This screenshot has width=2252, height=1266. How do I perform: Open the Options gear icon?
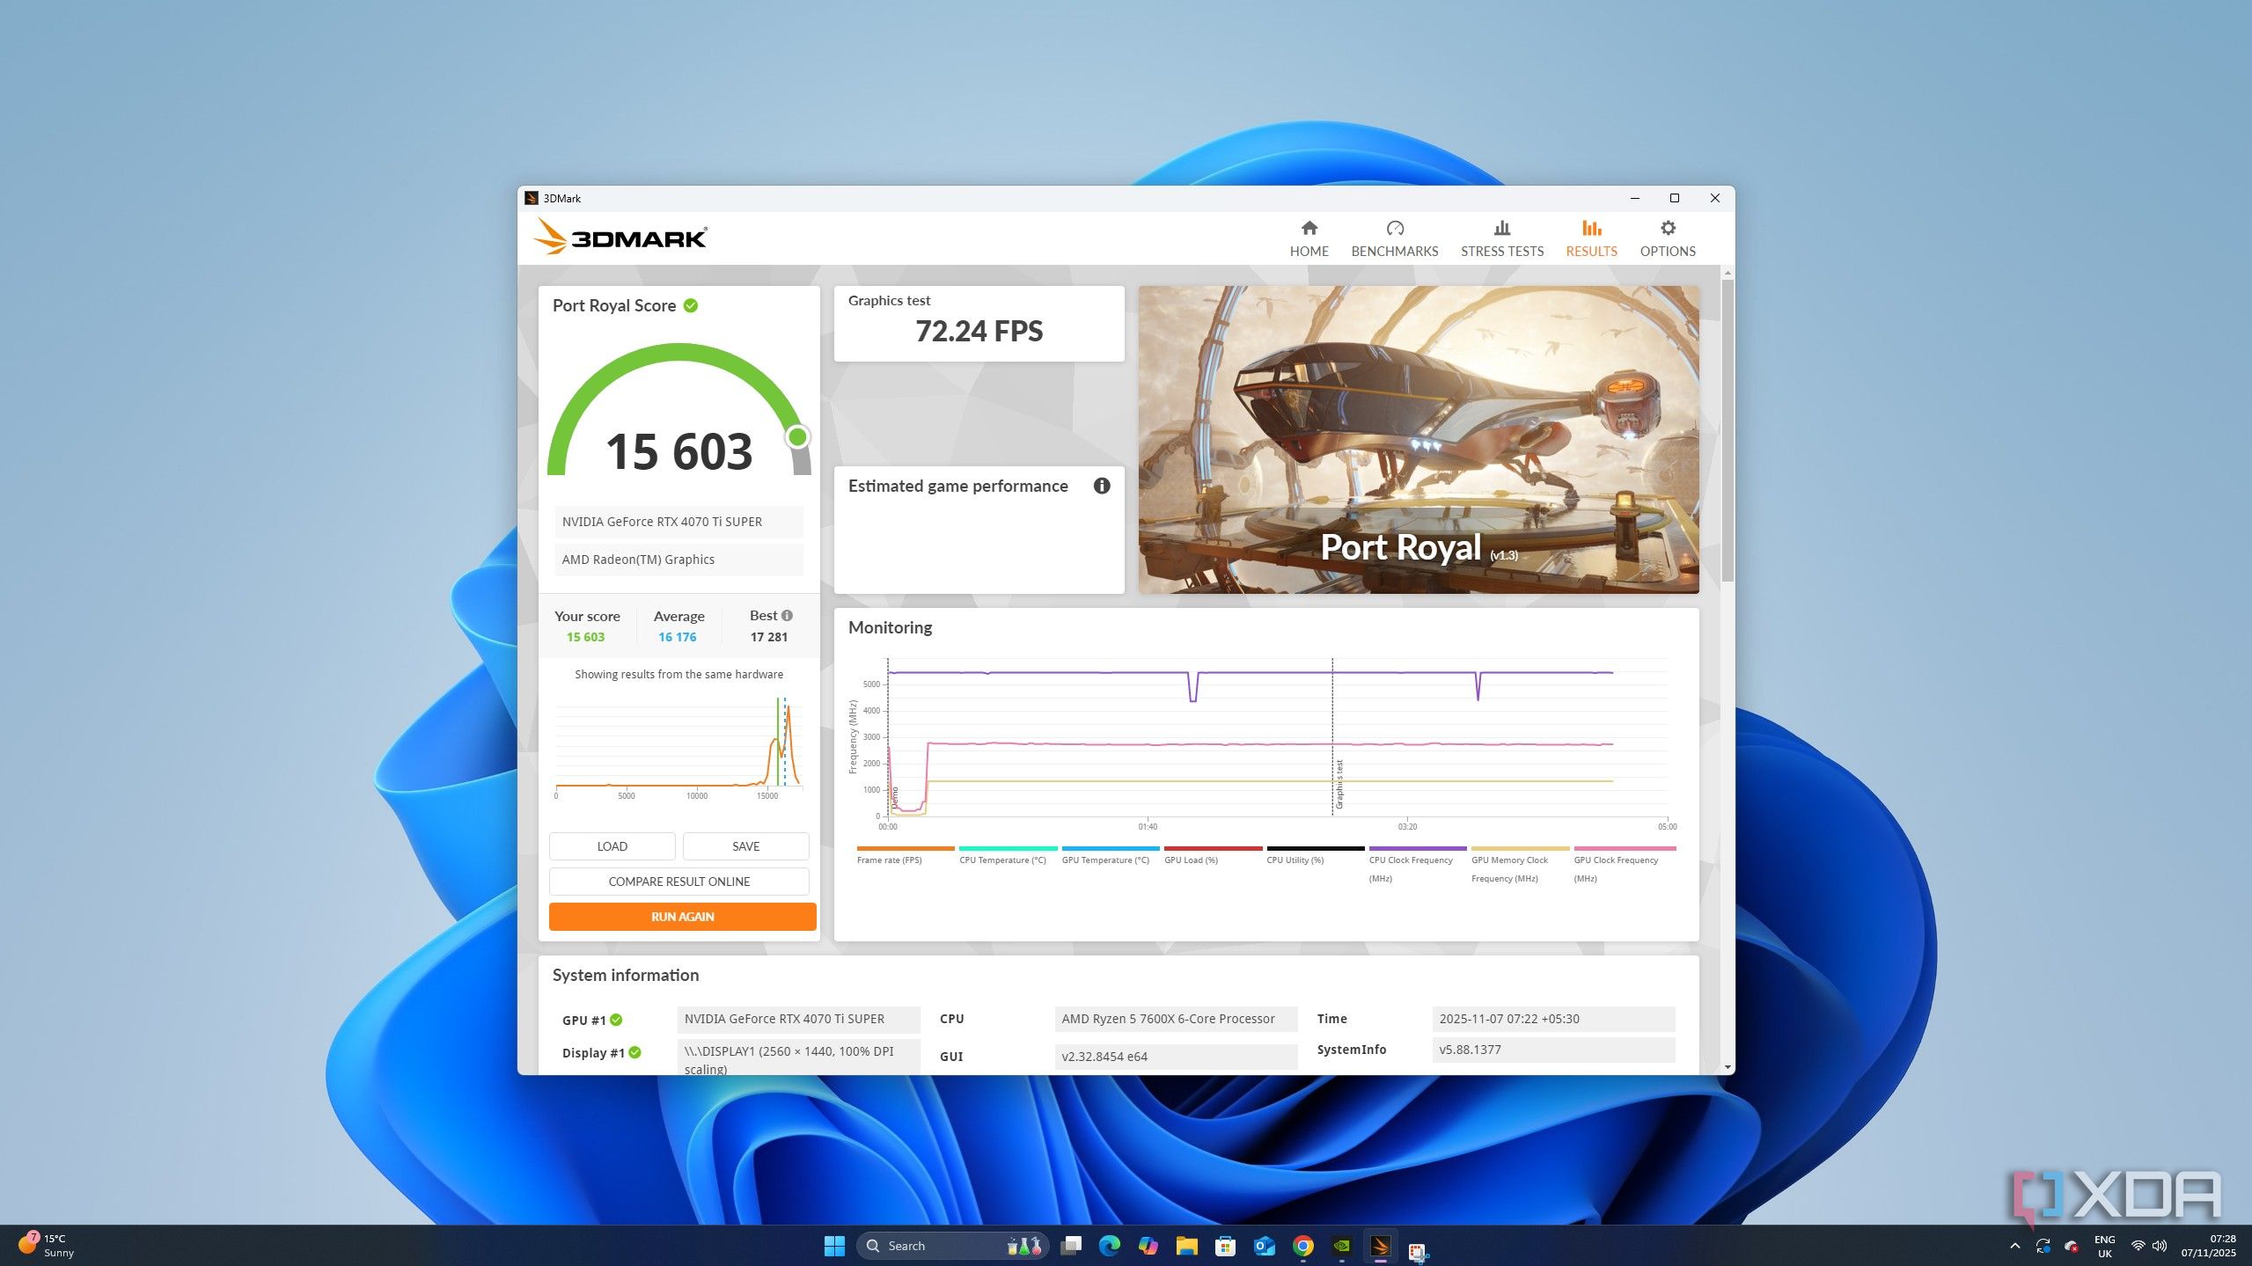[1667, 229]
